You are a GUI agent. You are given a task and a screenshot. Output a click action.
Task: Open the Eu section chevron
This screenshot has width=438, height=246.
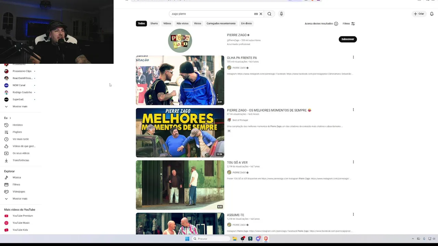click(x=10, y=118)
